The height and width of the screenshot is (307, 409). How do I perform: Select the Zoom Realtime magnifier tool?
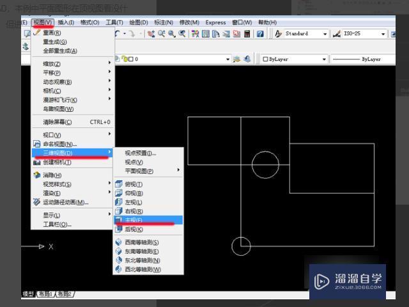pyautogui.click(x=161, y=34)
